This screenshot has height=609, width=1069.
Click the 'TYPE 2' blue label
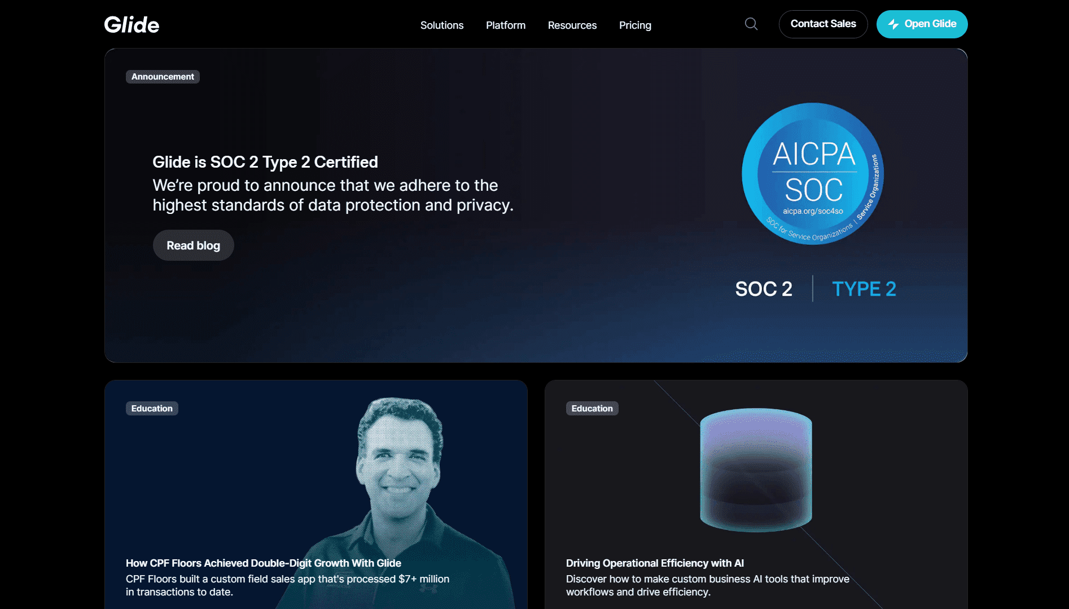(864, 289)
